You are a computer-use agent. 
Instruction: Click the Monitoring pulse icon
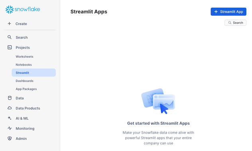tap(10, 128)
